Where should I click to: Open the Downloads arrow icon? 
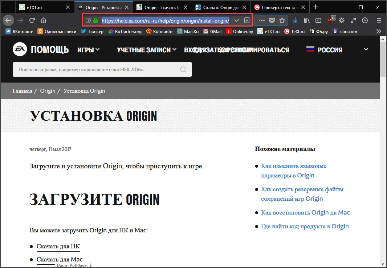[295, 20]
